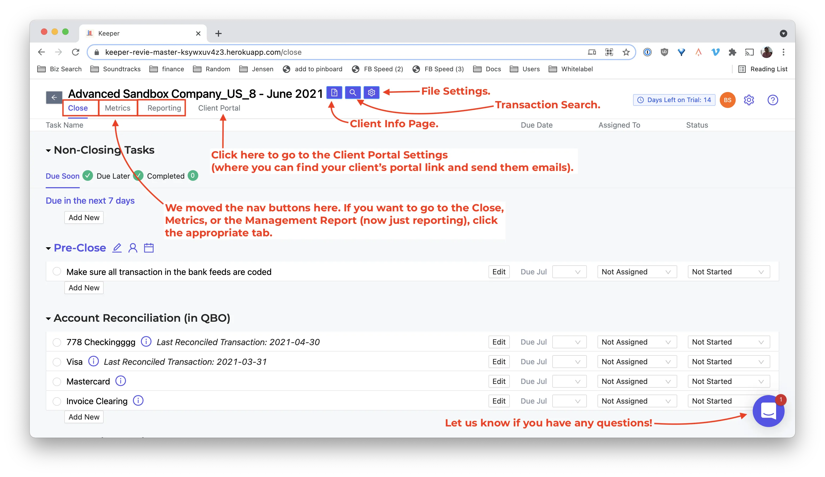825x477 pixels.
Task: Select the Completed tasks tab
Action: [166, 176]
